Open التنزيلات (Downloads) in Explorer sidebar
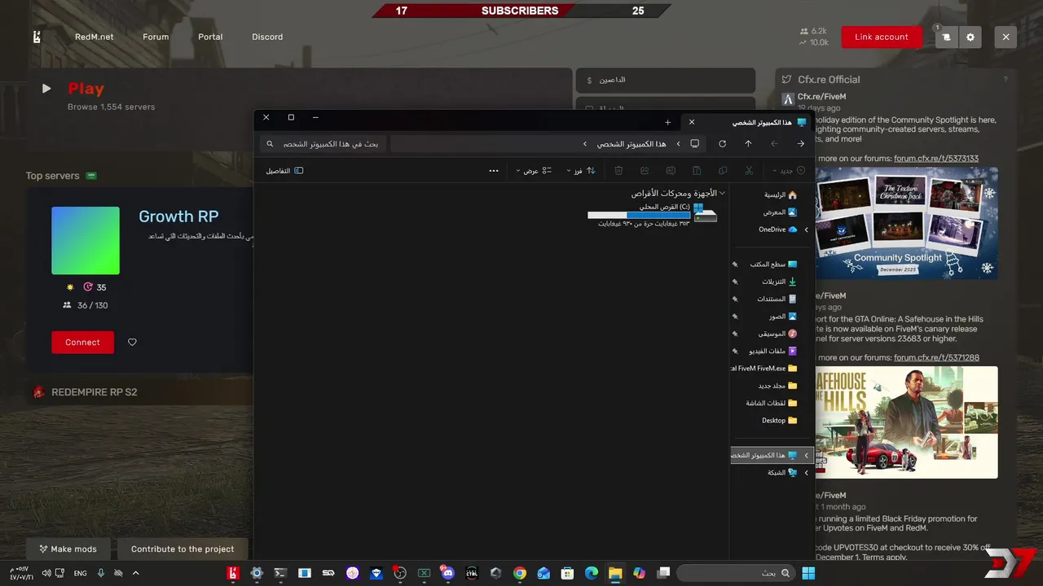1043x586 pixels. 780,282
